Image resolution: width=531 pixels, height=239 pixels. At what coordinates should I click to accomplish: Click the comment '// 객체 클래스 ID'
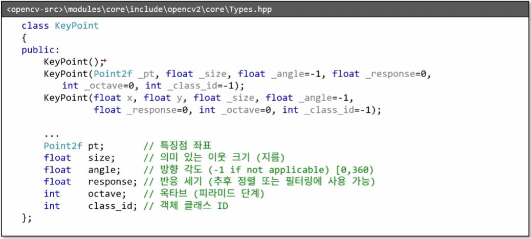click(x=186, y=206)
